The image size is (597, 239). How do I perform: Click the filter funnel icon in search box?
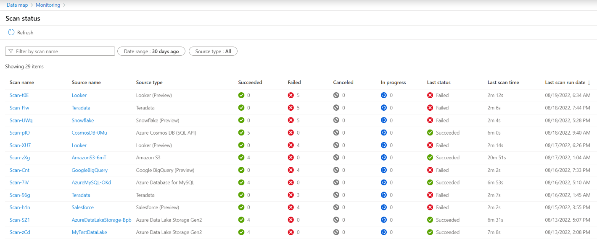click(11, 51)
